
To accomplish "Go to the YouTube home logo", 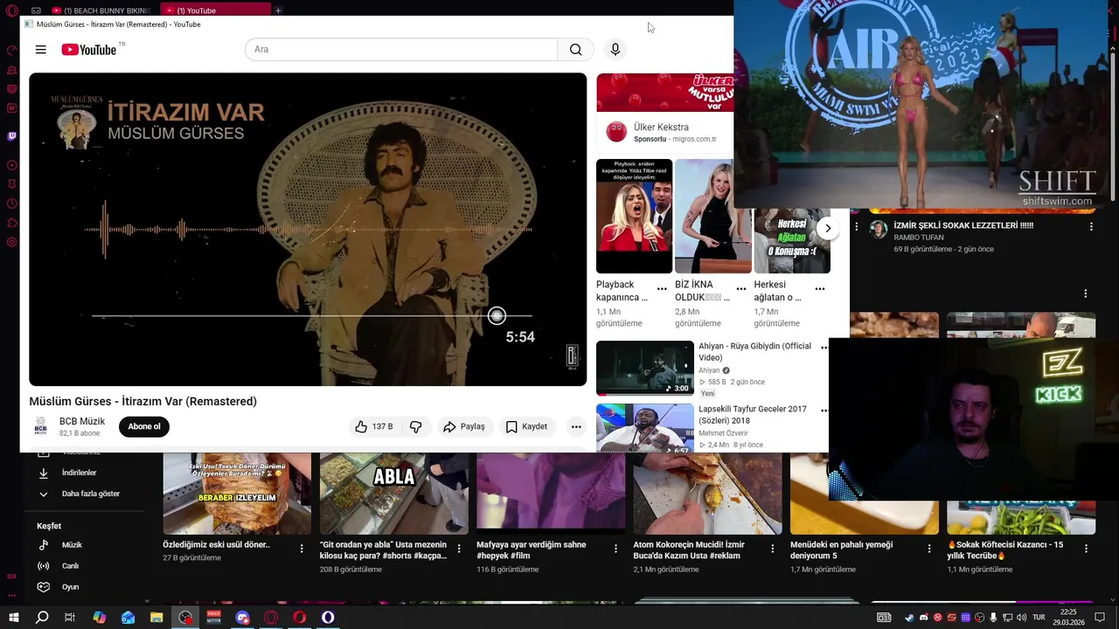I will pyautogui.click(x=89, y=50).
